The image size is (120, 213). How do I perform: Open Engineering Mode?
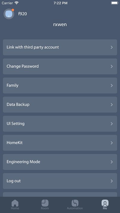click(x=60, y=162)
